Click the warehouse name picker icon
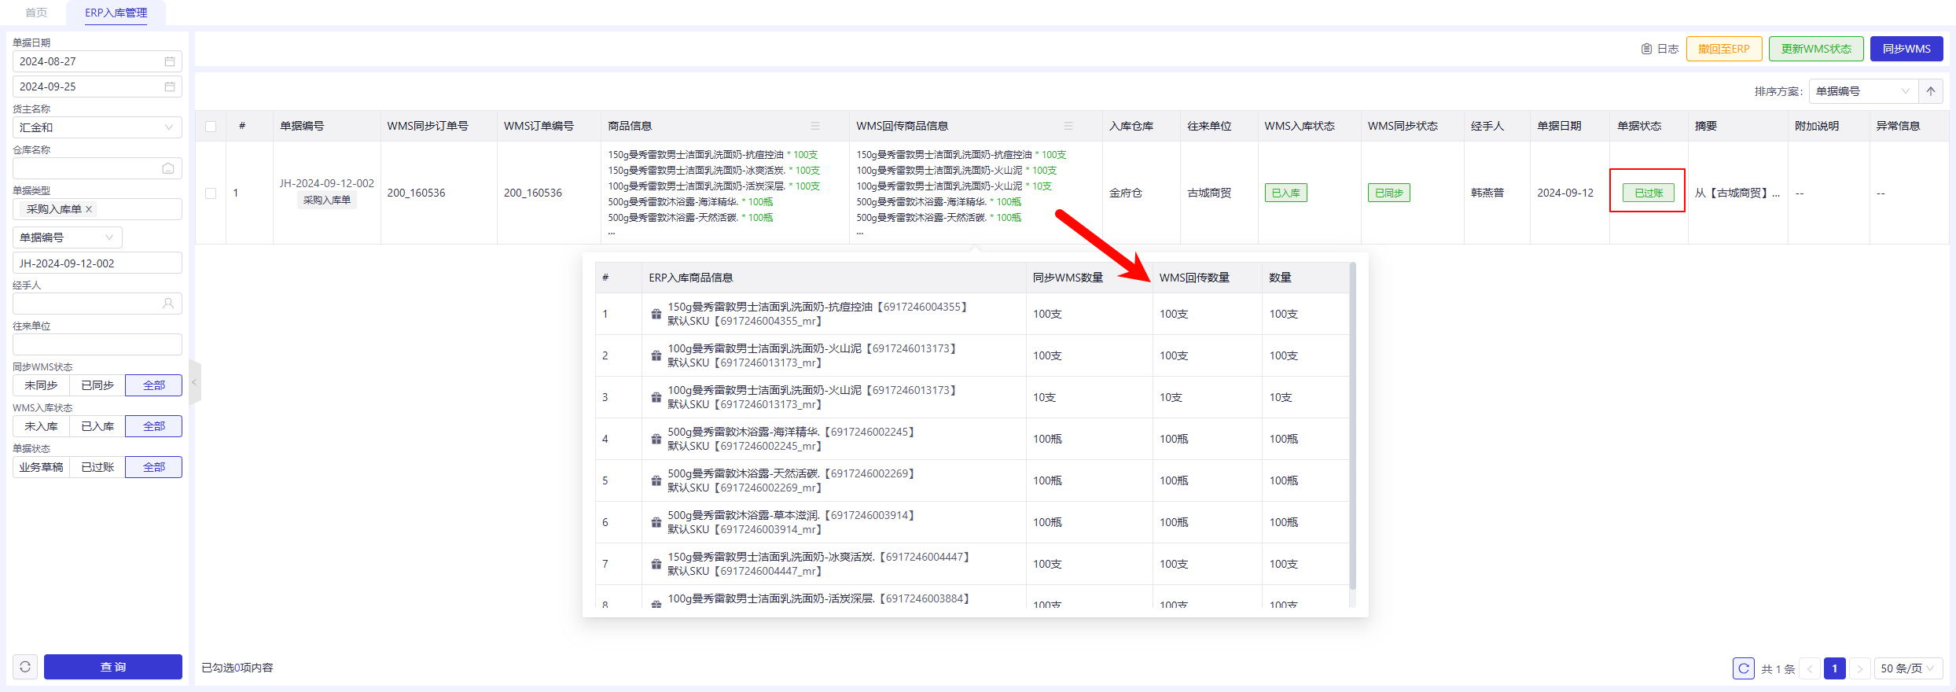This screenshot has width=1956, height=692. click(x=168, y=168)
